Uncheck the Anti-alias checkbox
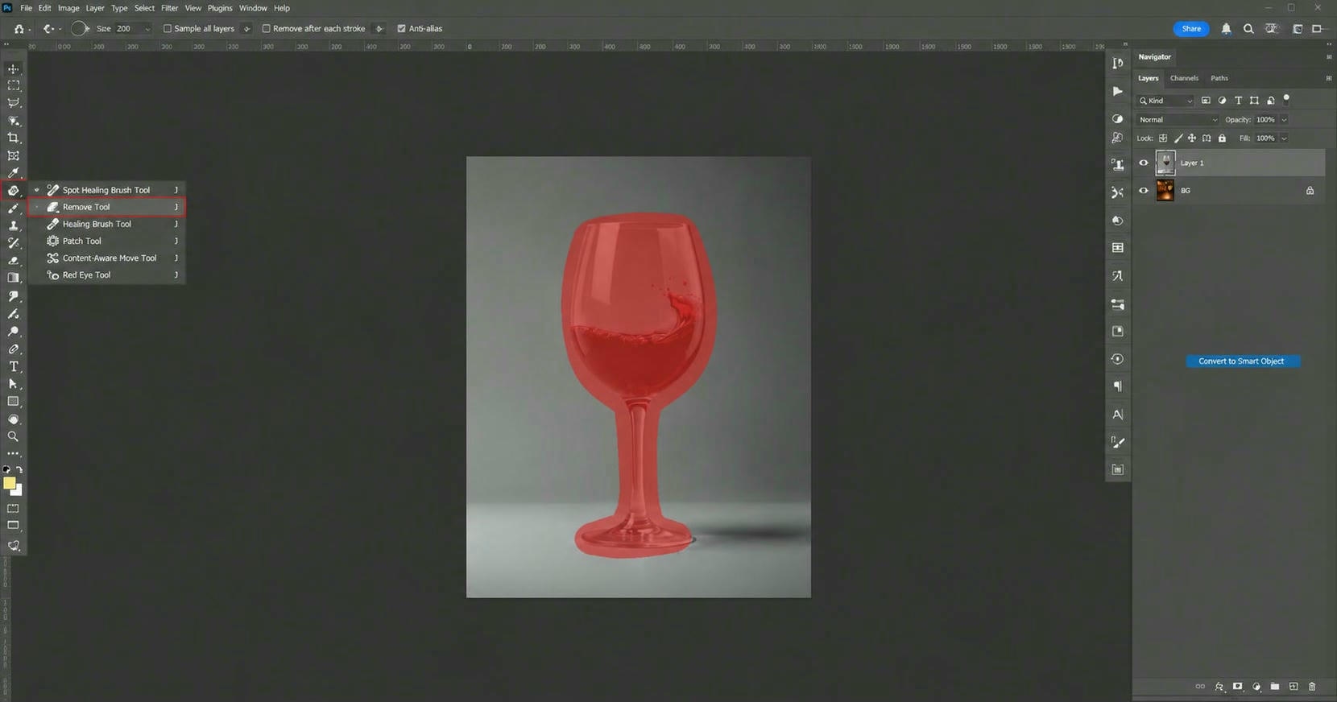 coord(401,29)
